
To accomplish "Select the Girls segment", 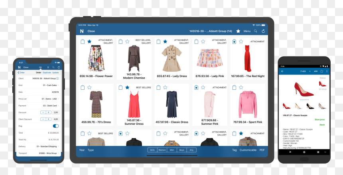I will point(152,150).
